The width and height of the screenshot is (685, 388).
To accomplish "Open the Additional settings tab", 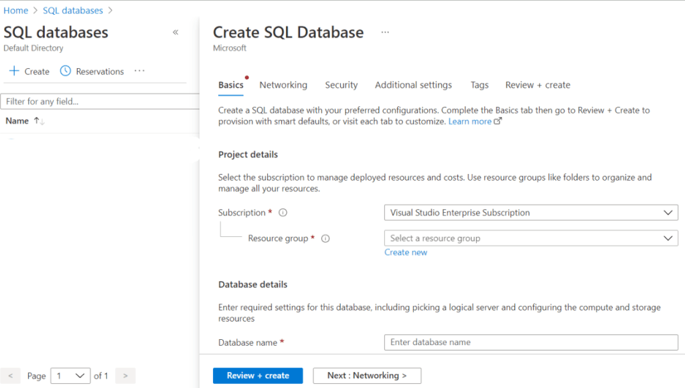I will [x=413, y=85].
